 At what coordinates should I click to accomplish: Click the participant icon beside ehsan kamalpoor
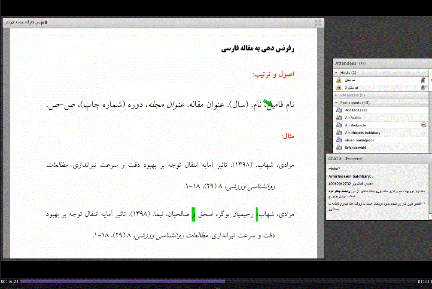[338, 140]
